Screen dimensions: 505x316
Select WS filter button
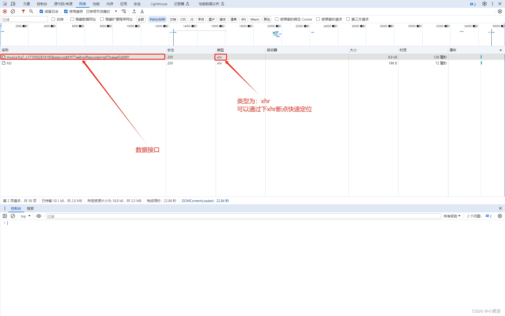coord(243,19)
